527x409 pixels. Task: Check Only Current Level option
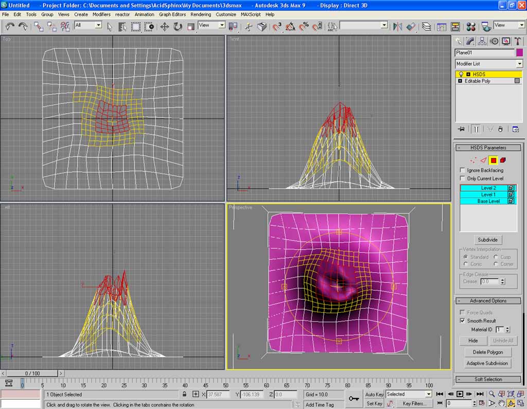(x=462, y=179)
